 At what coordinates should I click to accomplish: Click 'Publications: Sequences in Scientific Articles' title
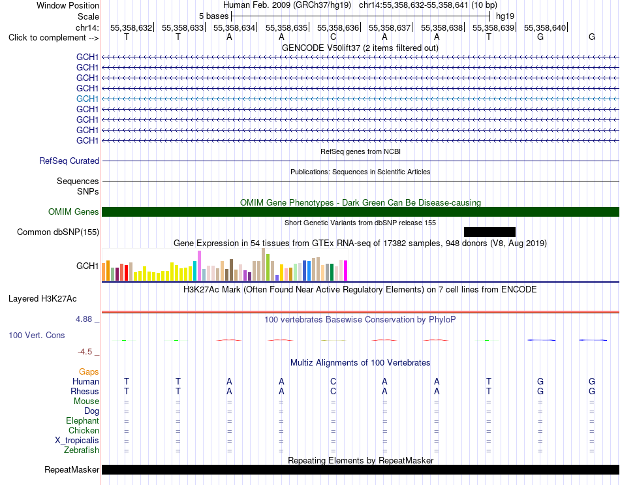360,172
